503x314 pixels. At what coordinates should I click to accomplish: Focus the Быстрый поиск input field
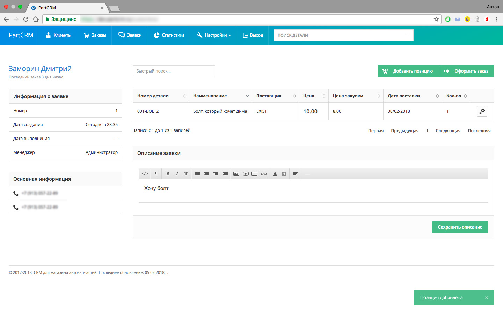tap(174, 71)
